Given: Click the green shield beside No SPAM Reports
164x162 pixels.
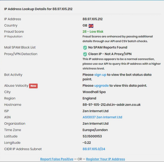Looking at the screenshot, I should click(85, 47).
